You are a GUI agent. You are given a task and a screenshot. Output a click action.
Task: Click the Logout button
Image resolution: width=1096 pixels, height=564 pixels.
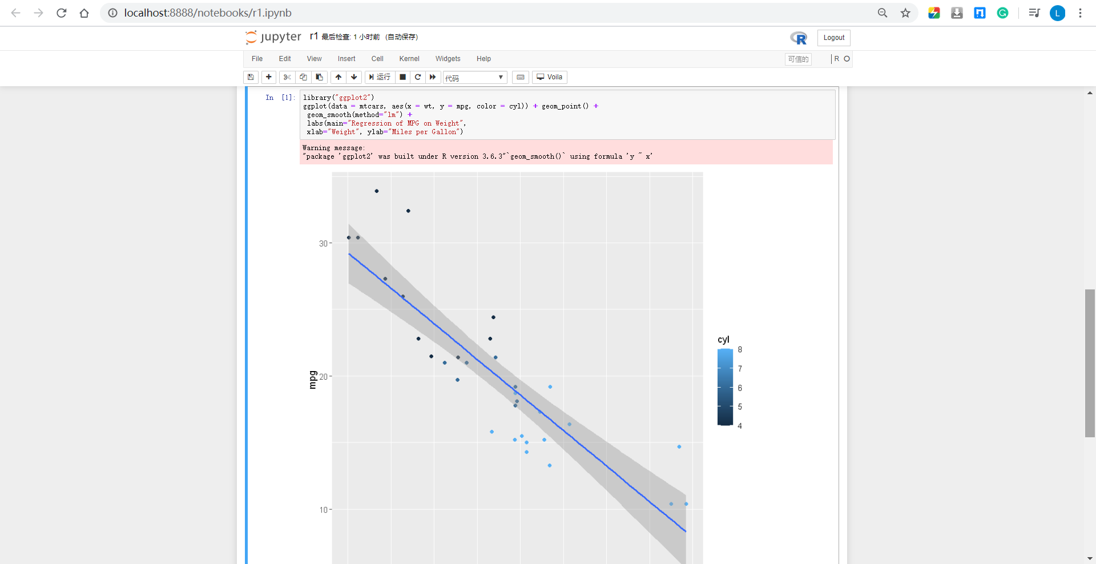pyautogui.click(x=834, y=38)
